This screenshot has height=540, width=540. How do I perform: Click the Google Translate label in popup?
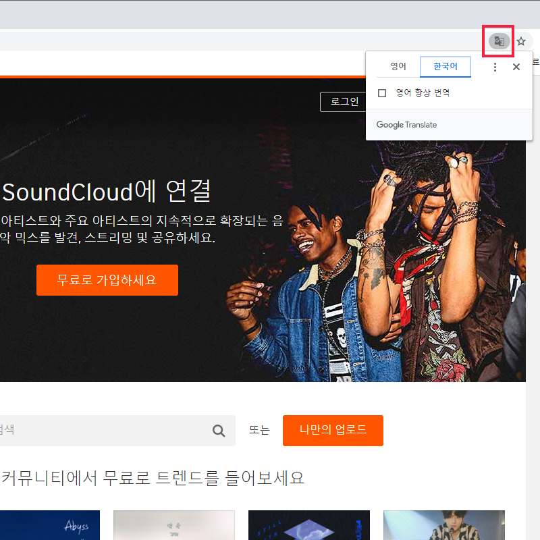406,125
